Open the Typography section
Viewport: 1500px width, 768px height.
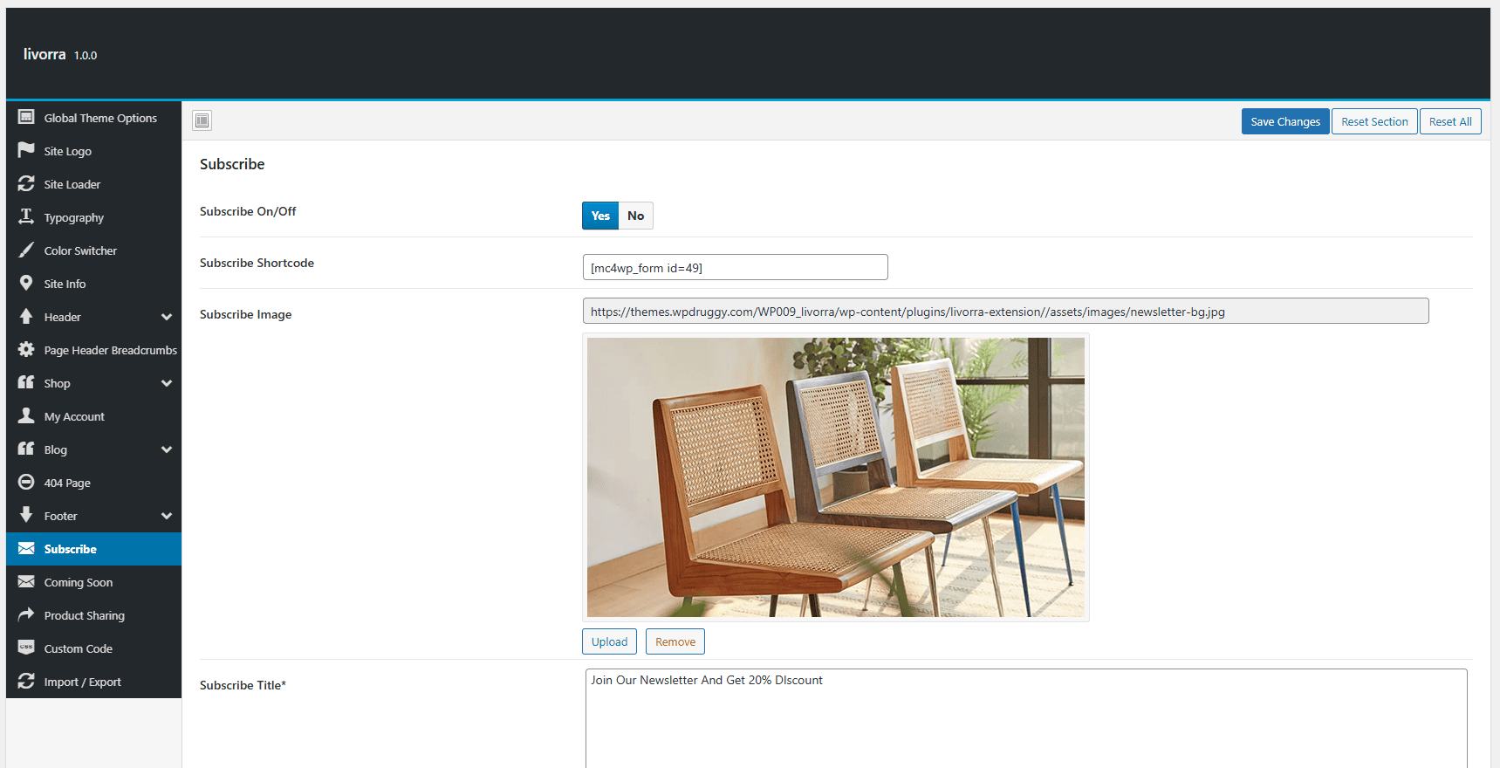pyautogui.click(x=94, y=217)
